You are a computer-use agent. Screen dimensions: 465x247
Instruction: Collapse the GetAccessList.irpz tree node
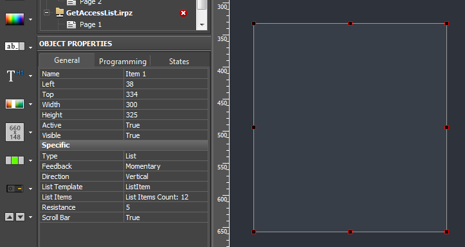point(46,13)
